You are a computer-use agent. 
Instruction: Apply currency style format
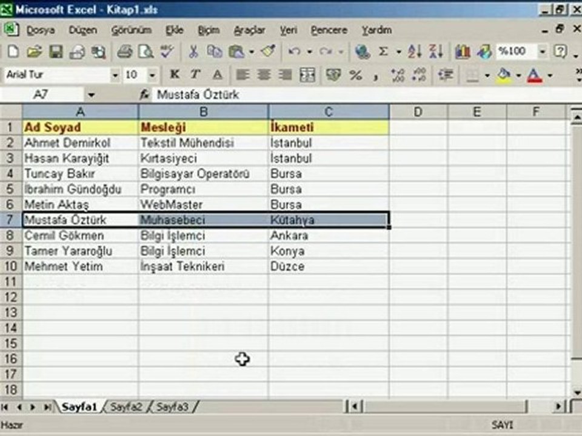point(333,75)
